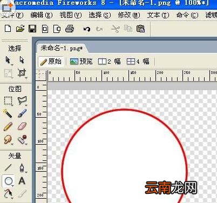Select the Pencil tool
Image resolution: width=217 pixels, height=203 pixels.
[8, 126]
